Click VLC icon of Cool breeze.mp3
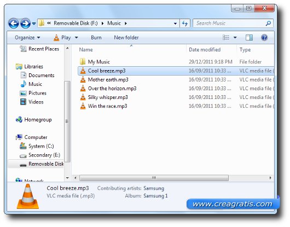Image resolution: width=290 pixels, height=227 pixels. (83, 71)
